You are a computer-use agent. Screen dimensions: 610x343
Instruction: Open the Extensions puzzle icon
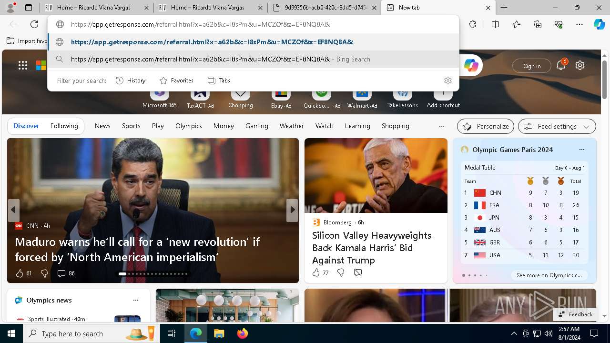[472, 24]
